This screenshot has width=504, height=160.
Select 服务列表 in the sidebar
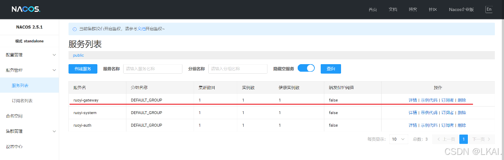[29, 85]
